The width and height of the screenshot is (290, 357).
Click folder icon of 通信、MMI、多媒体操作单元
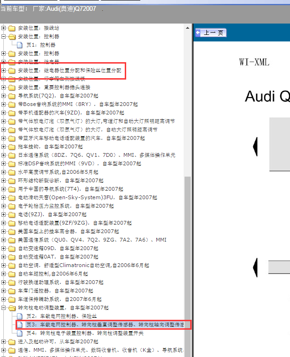(12, 350)
